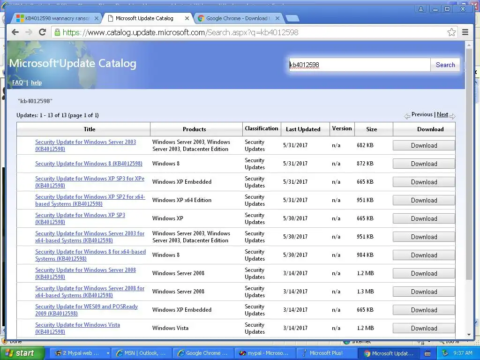
Task: Download the 682 KB Windows Server 2003 update
Action: pyautogui.click(x=424, y=145)
